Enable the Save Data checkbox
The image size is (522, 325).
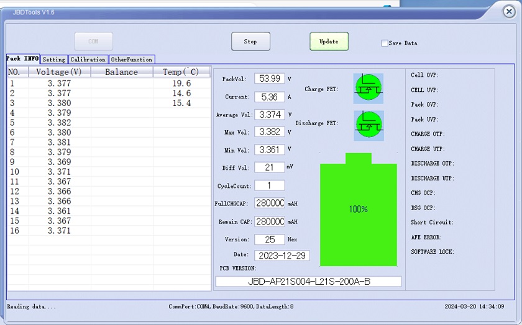point(385,43)
